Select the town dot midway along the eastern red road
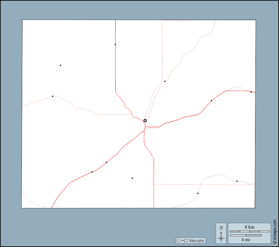The width and height of the screenshot is (279, 247). click(211, 100)
